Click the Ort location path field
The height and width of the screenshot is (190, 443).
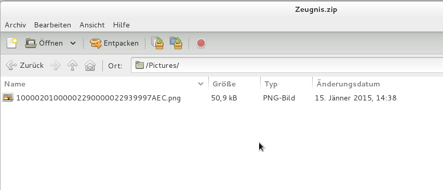tap(287, 65)
